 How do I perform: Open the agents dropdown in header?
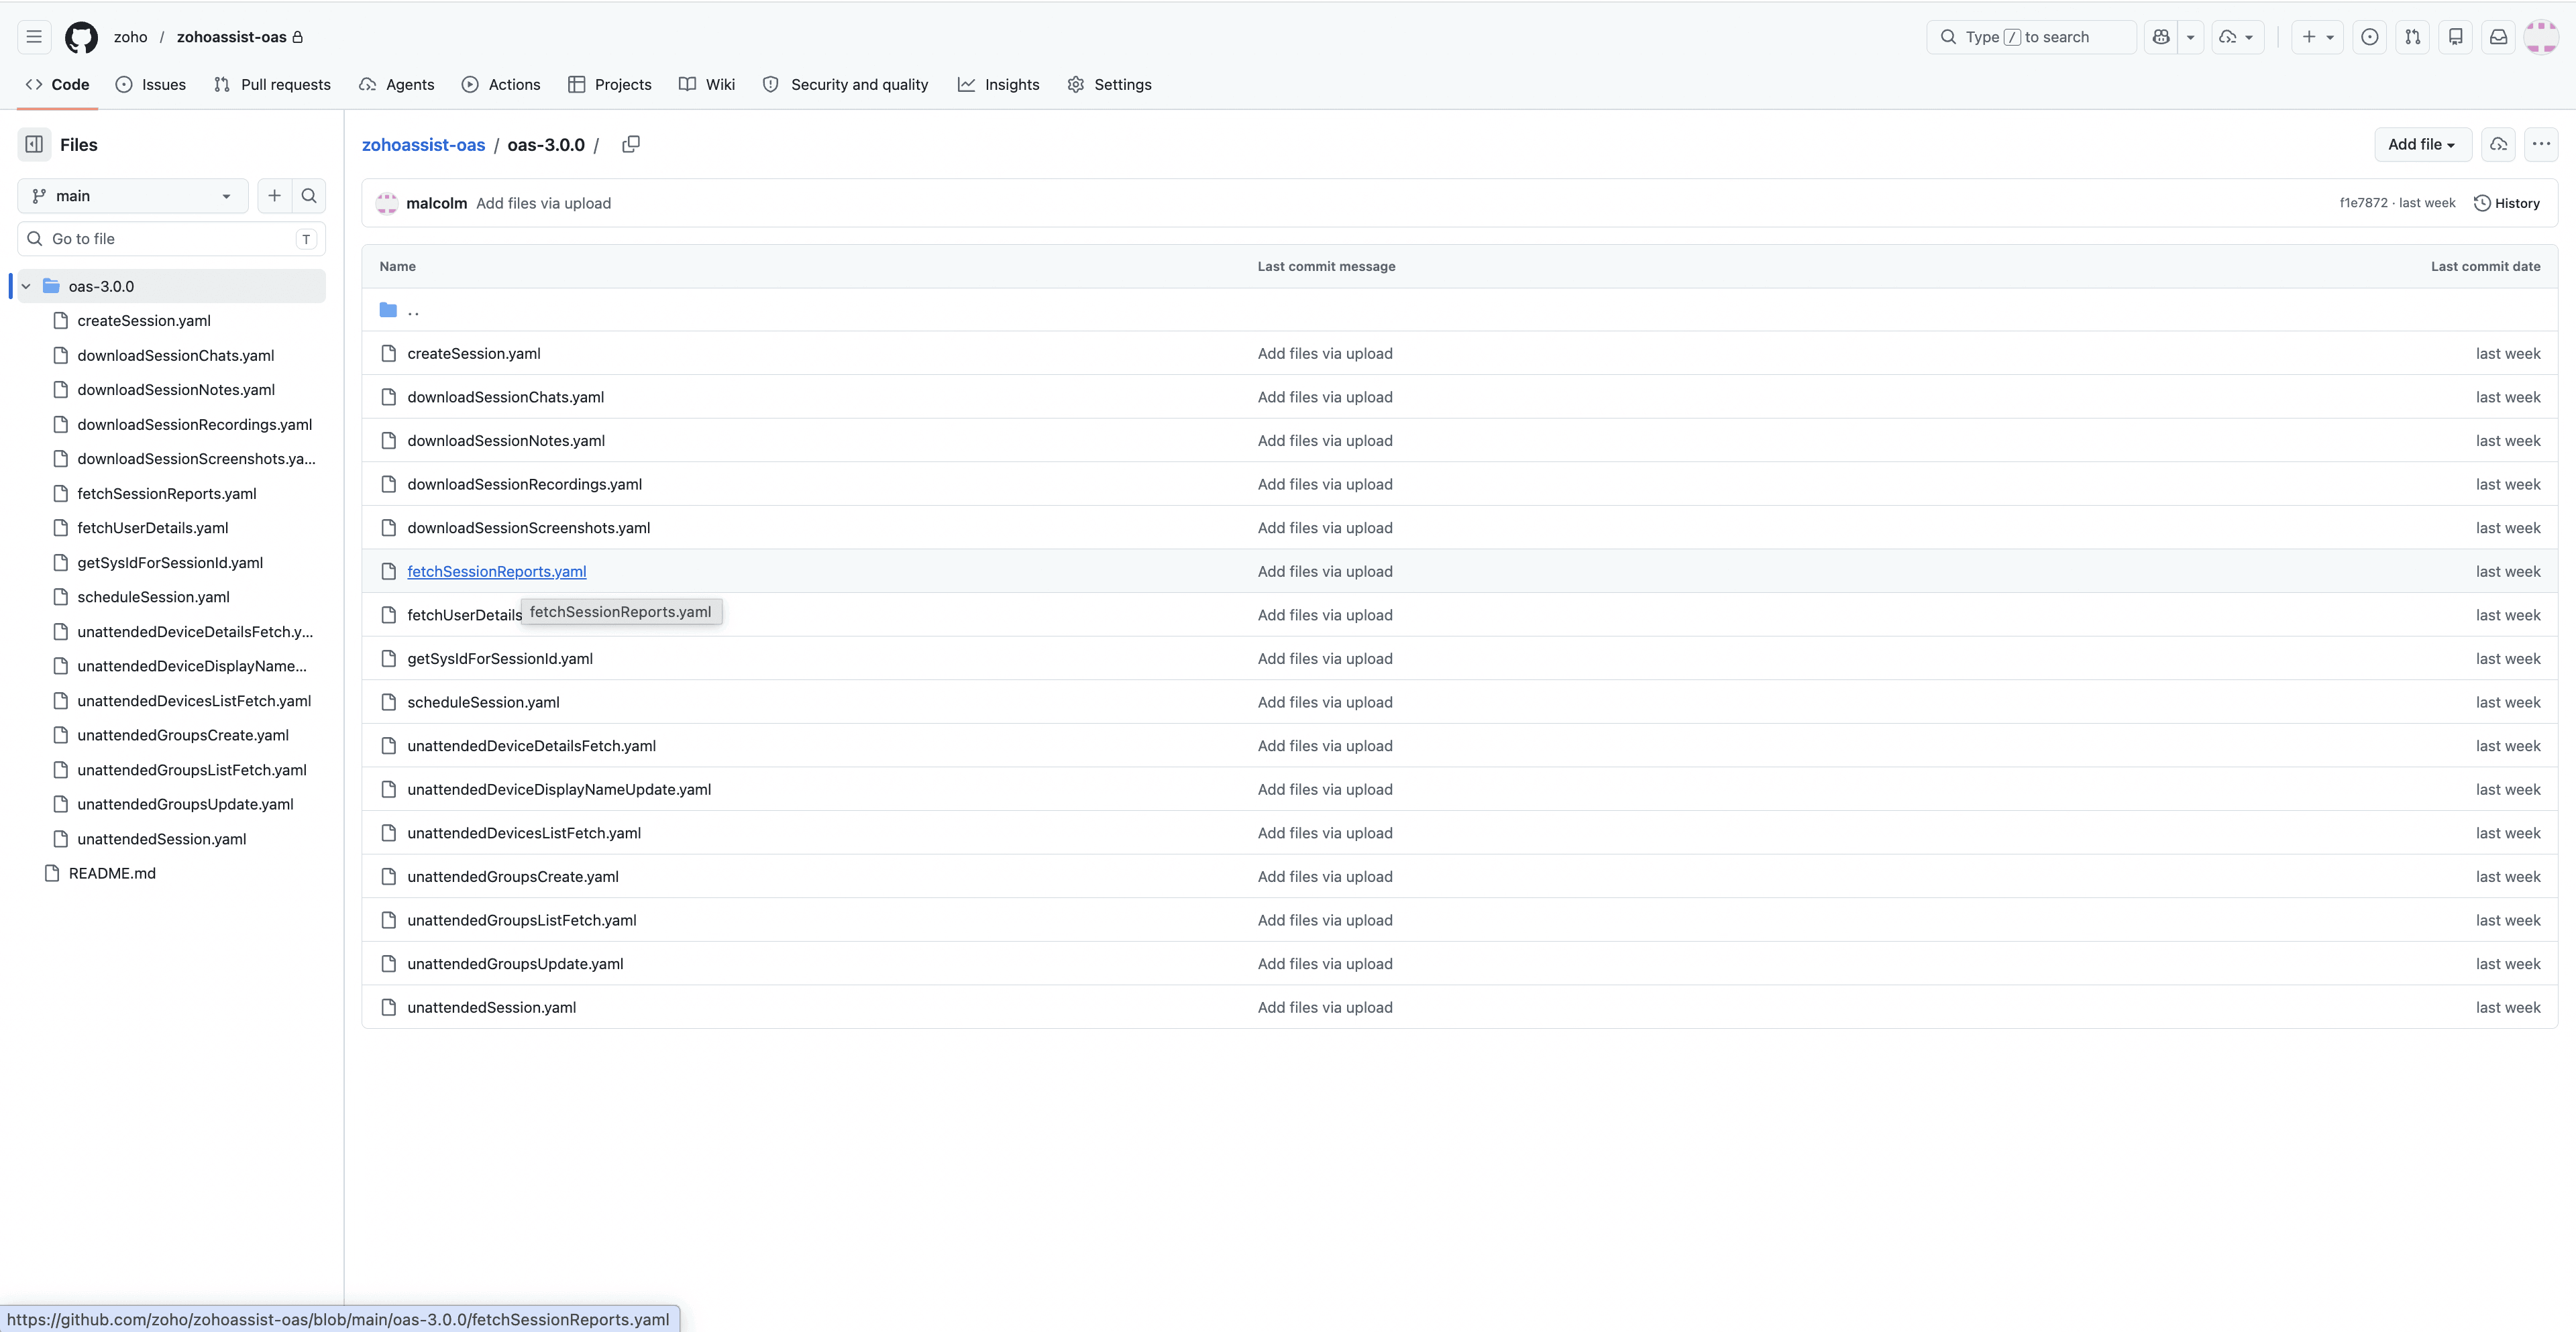(2237, 37)
